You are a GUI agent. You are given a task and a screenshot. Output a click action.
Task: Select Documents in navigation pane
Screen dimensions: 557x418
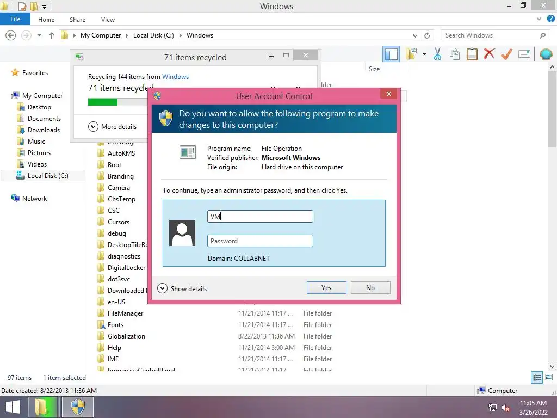click(39, 118)
